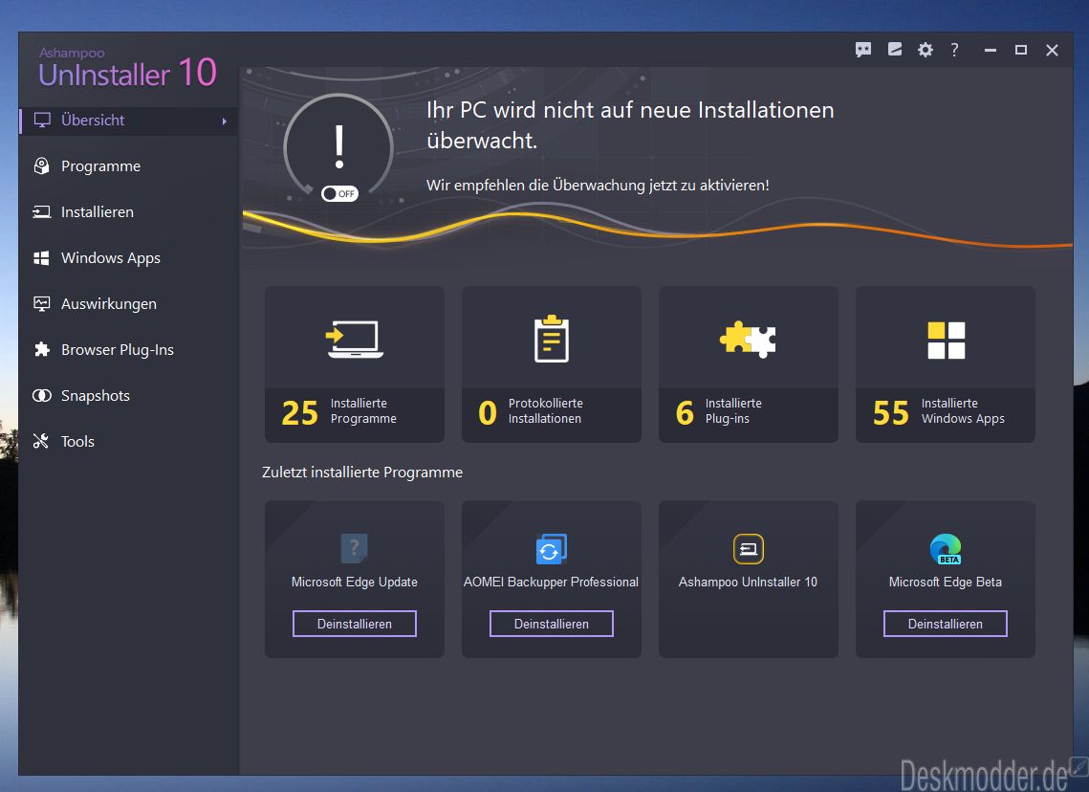Click the Tools wrench icon in sidebar

tap(41, 441)
